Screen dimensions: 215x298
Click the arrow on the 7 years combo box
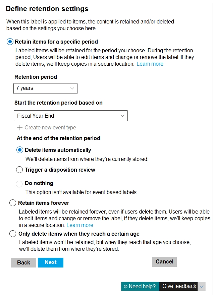[72, 88]
